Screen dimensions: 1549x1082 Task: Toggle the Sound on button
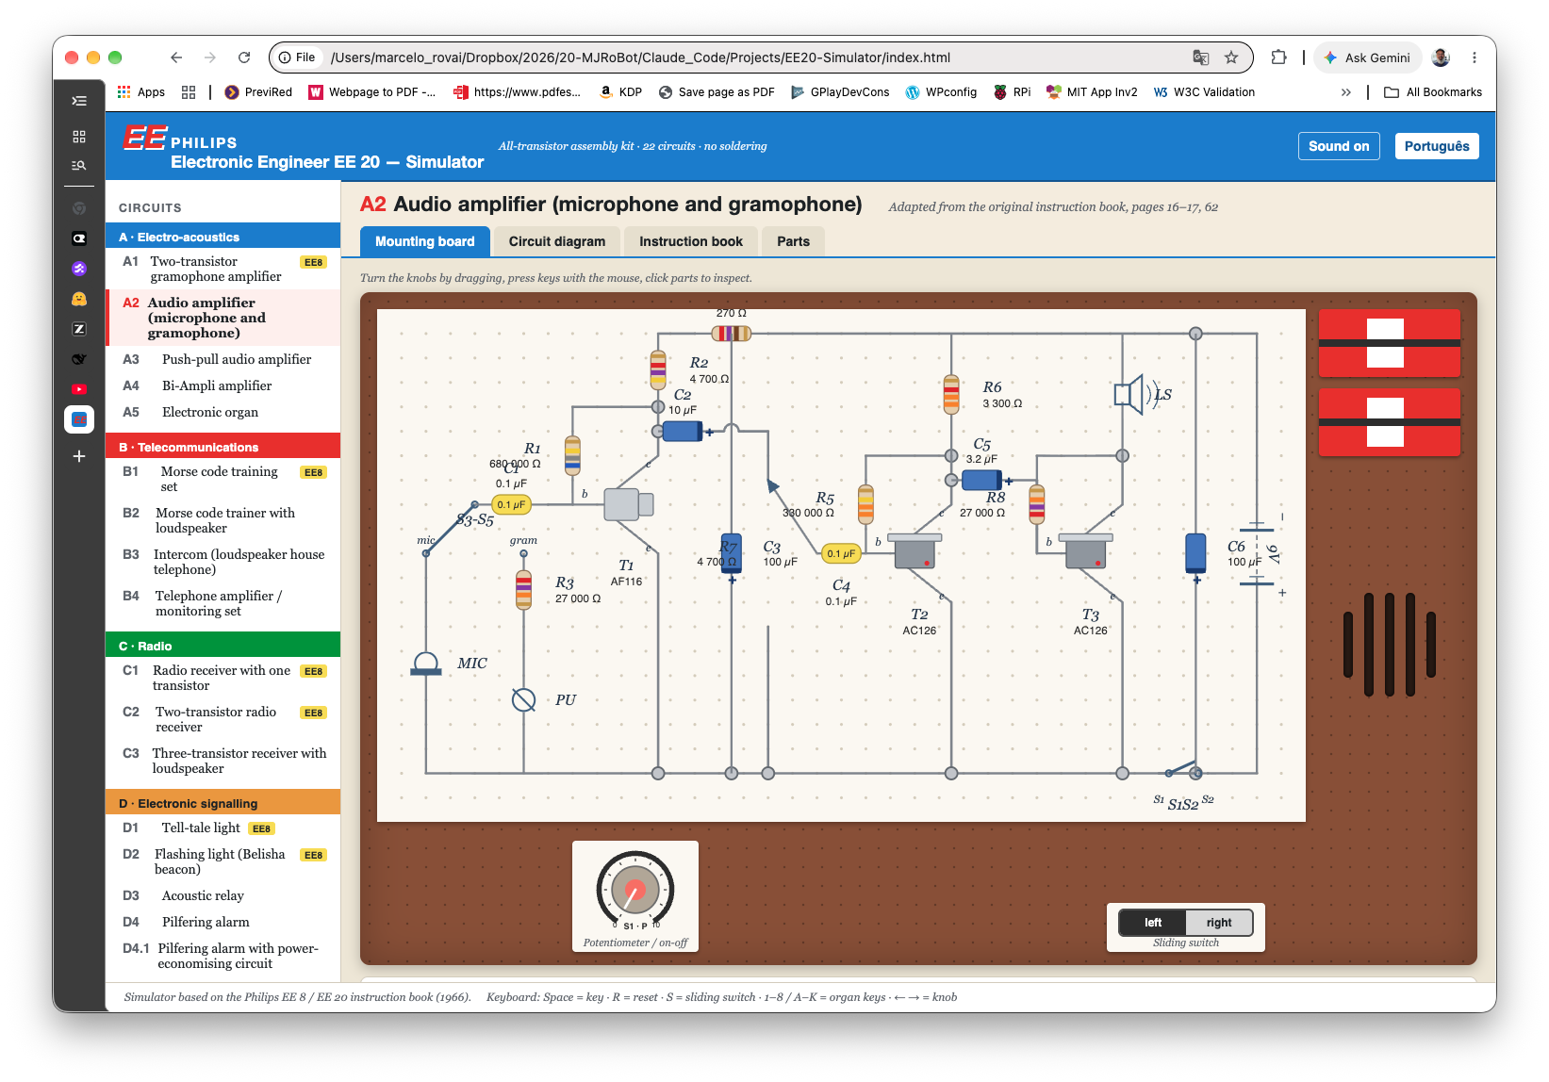pos(1339,146)
